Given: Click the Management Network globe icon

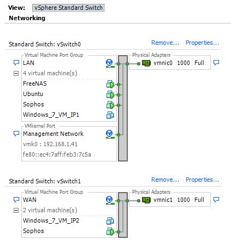Looking at the screenshot, I should 110,134.
